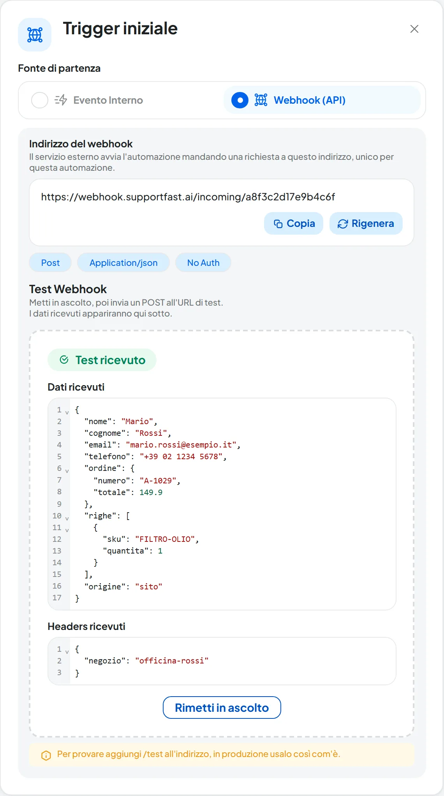Click the "Rossi" value in JSON
The height and width of the screenshot is (796, 444).
(x=151, y=433)
